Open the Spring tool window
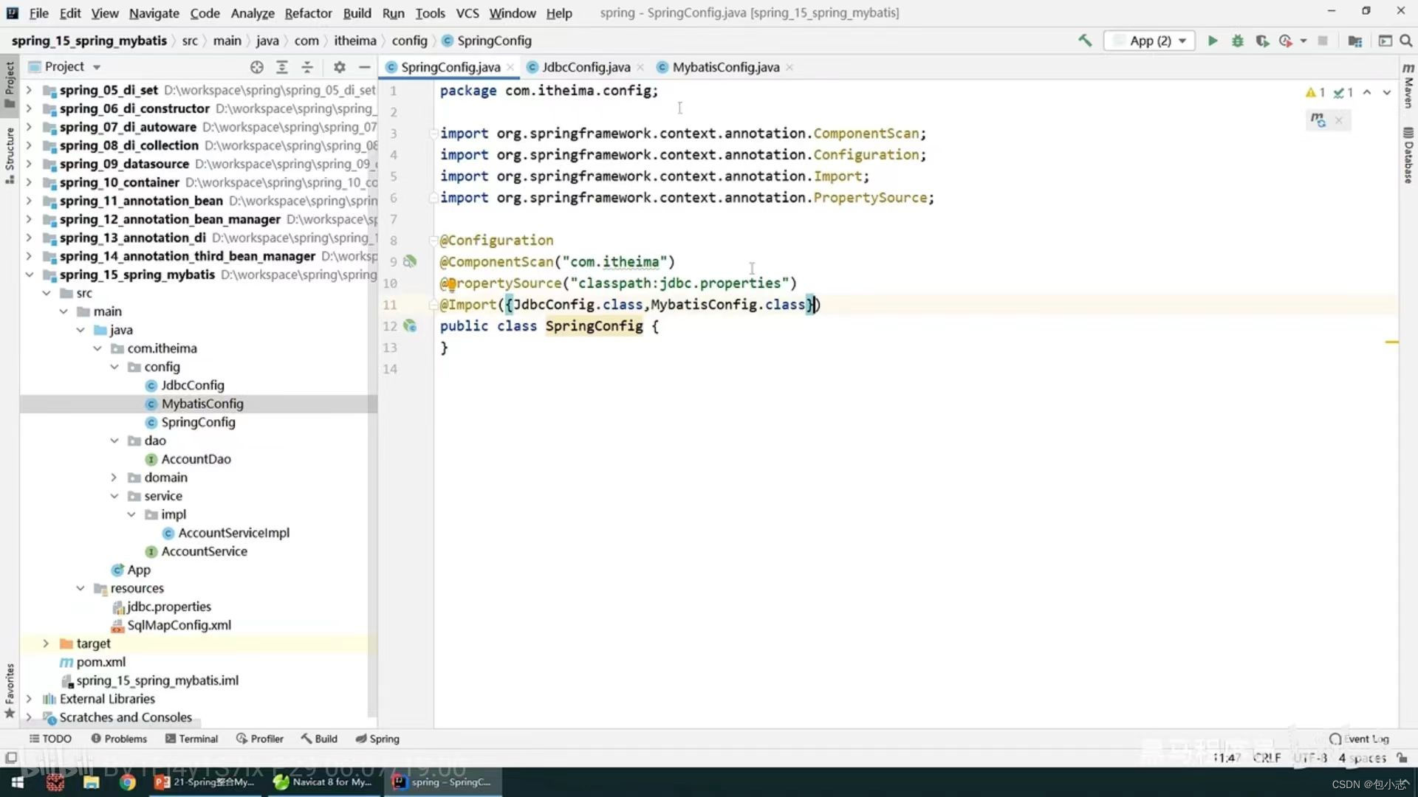Image resolution: width=1418 pixels, height=797 pixels. pos(377,739)
